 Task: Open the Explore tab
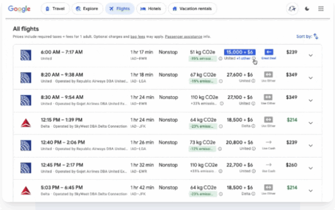(87, 9)
